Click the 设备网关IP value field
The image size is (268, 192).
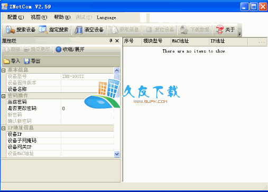point(87,147)
